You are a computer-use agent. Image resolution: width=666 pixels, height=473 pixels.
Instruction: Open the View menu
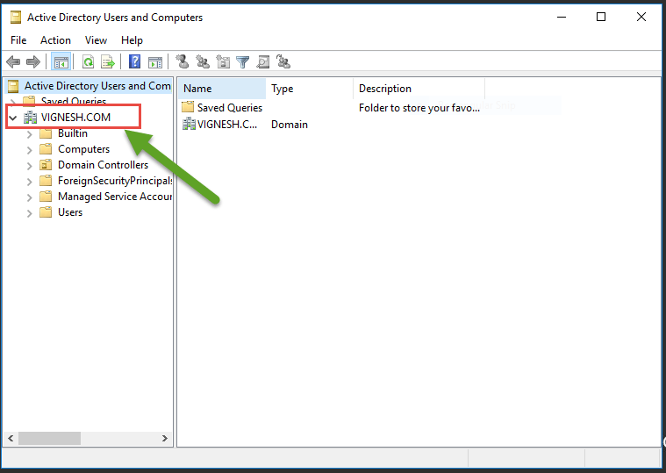[x=96, y=40]
